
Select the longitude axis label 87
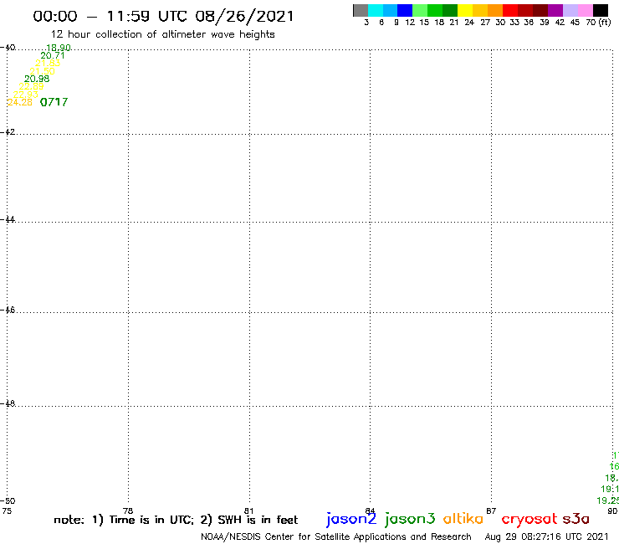[491, 511]
